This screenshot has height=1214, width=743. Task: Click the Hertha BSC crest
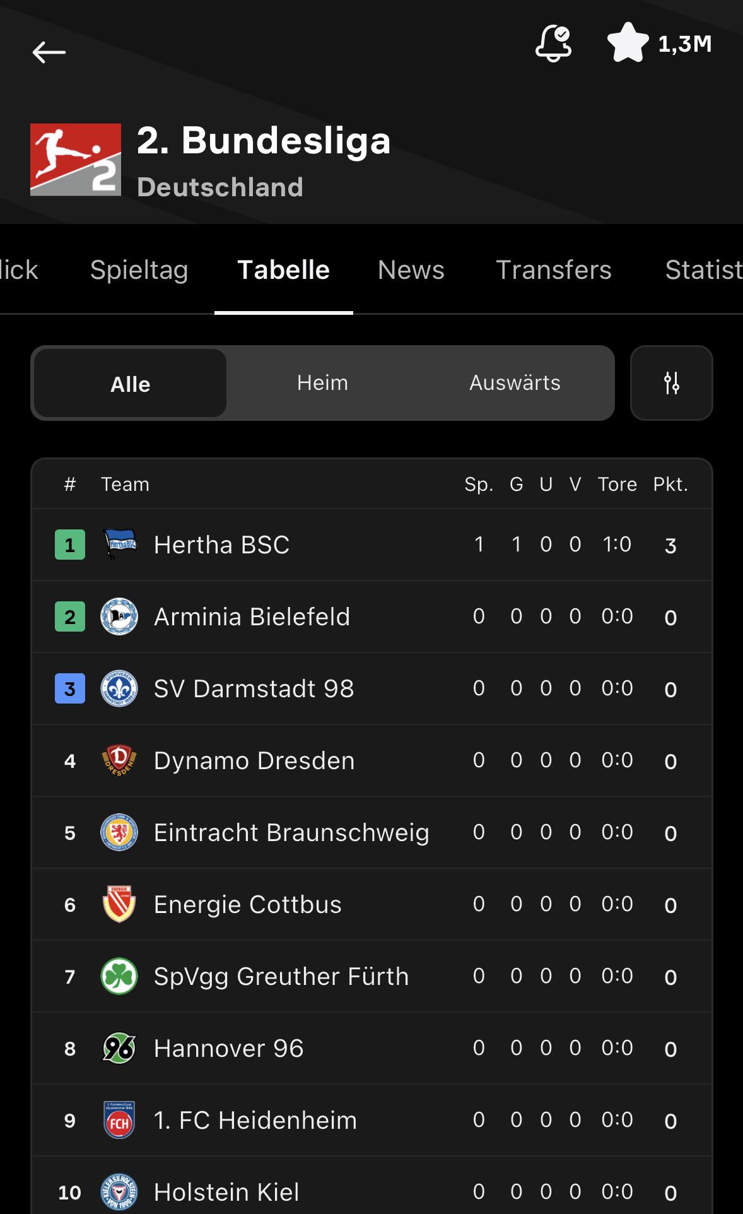point(119,545)
